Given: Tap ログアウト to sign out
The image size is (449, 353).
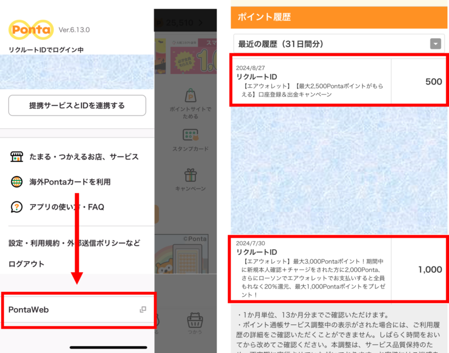Looking at the screenshot, I should (x=26, y=264).
